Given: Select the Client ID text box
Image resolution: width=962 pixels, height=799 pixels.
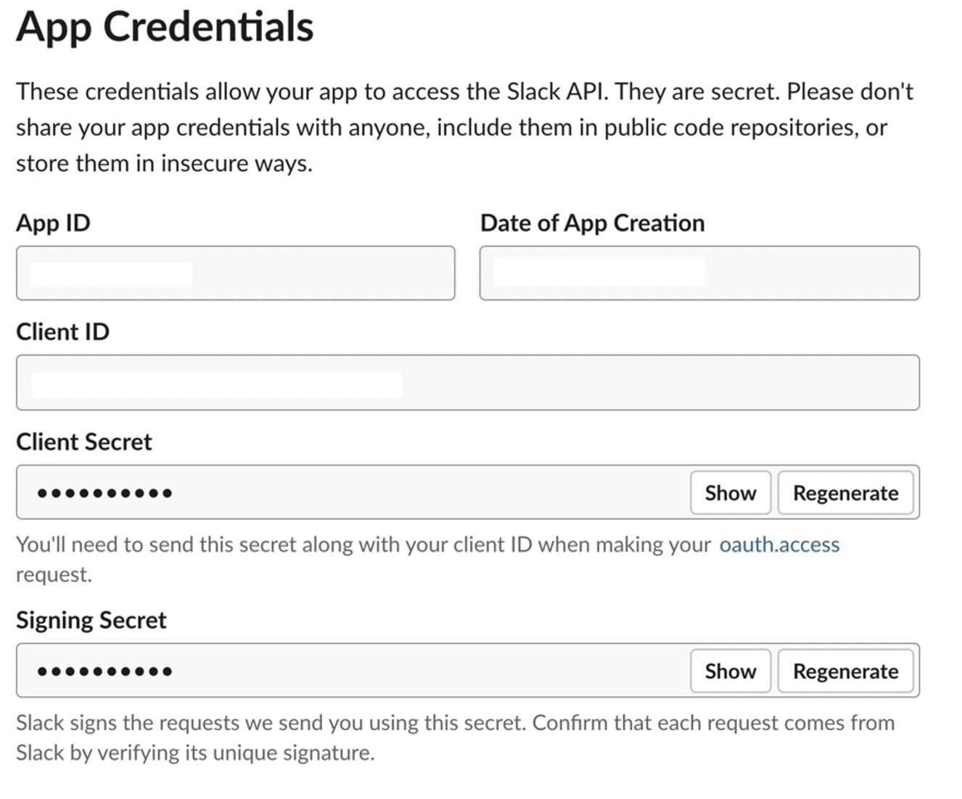Looking at the screenshot, I should click(468, 383).
